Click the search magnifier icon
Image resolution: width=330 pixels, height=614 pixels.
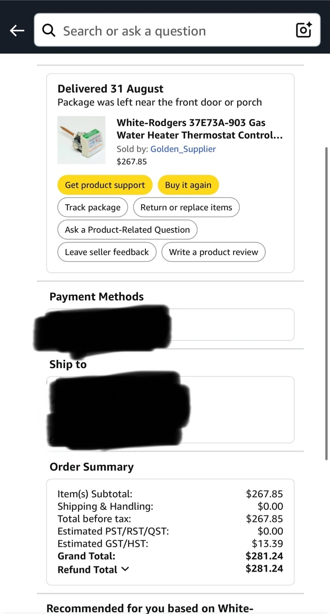49,30
